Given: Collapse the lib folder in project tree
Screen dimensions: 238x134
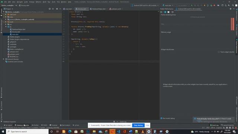Looking at the screenshot, I should tap(6, 27).
